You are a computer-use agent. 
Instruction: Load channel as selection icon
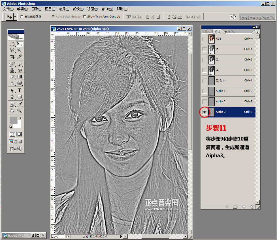(x=227, y=207)
